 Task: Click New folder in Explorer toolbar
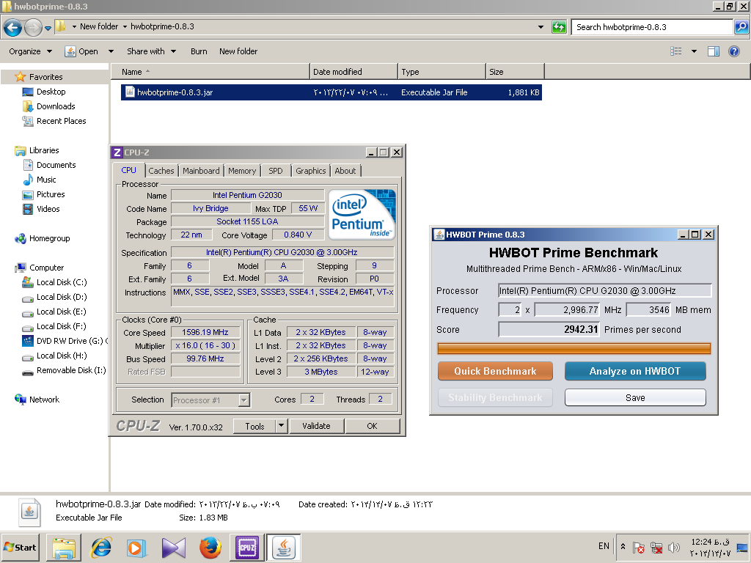click(238, 51)
